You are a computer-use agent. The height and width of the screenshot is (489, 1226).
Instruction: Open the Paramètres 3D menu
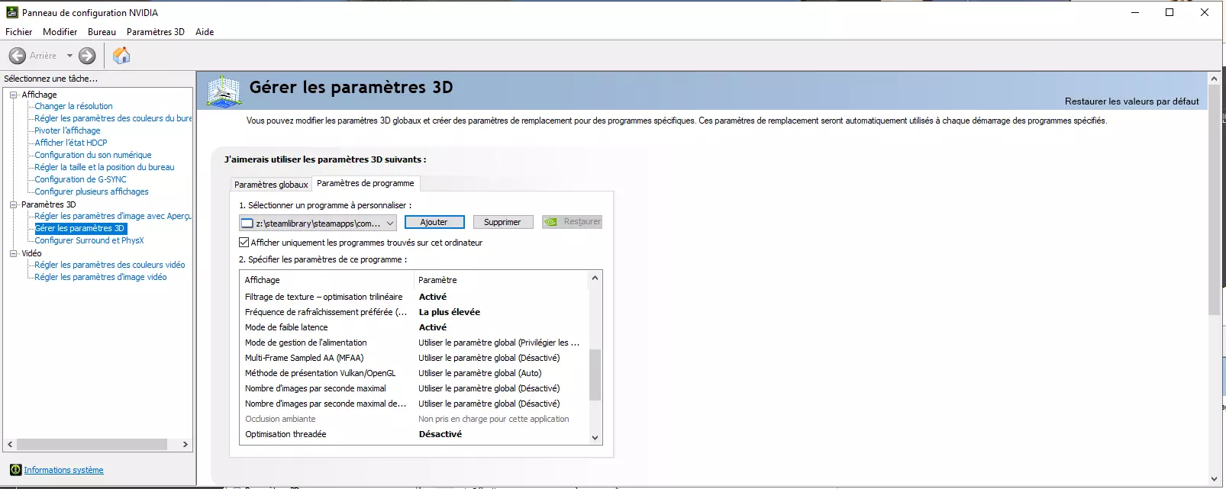[156, 32]
